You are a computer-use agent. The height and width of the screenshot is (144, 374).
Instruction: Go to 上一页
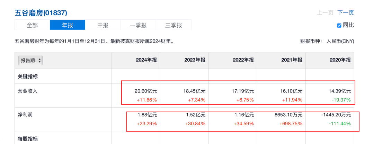pyautogui.click(x=325, y=13)
